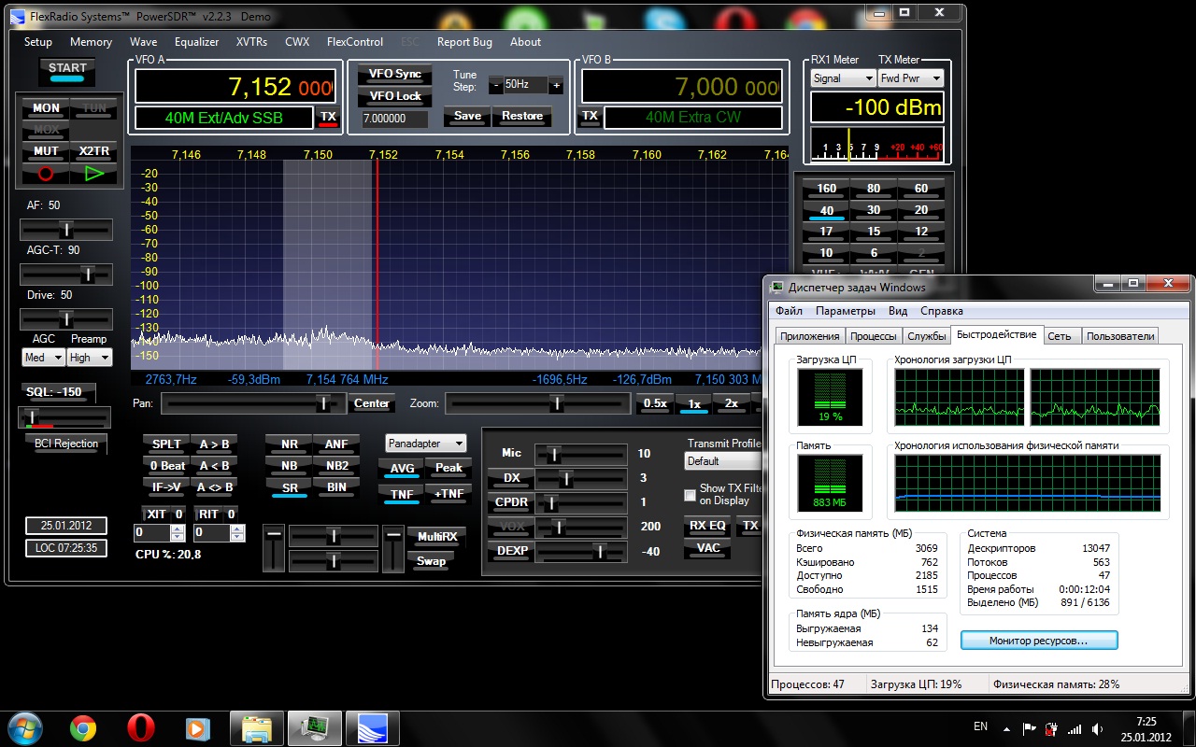Adjust the Zoom slider
The height and width of the screenshot is (747, 1196).
point(538,403)
